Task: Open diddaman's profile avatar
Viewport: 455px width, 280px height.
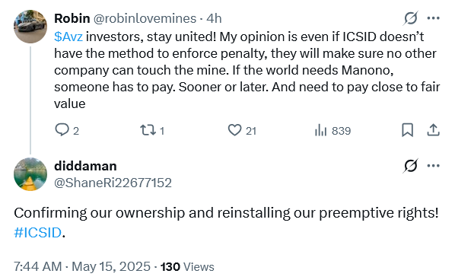Action: tap(30, 174)
